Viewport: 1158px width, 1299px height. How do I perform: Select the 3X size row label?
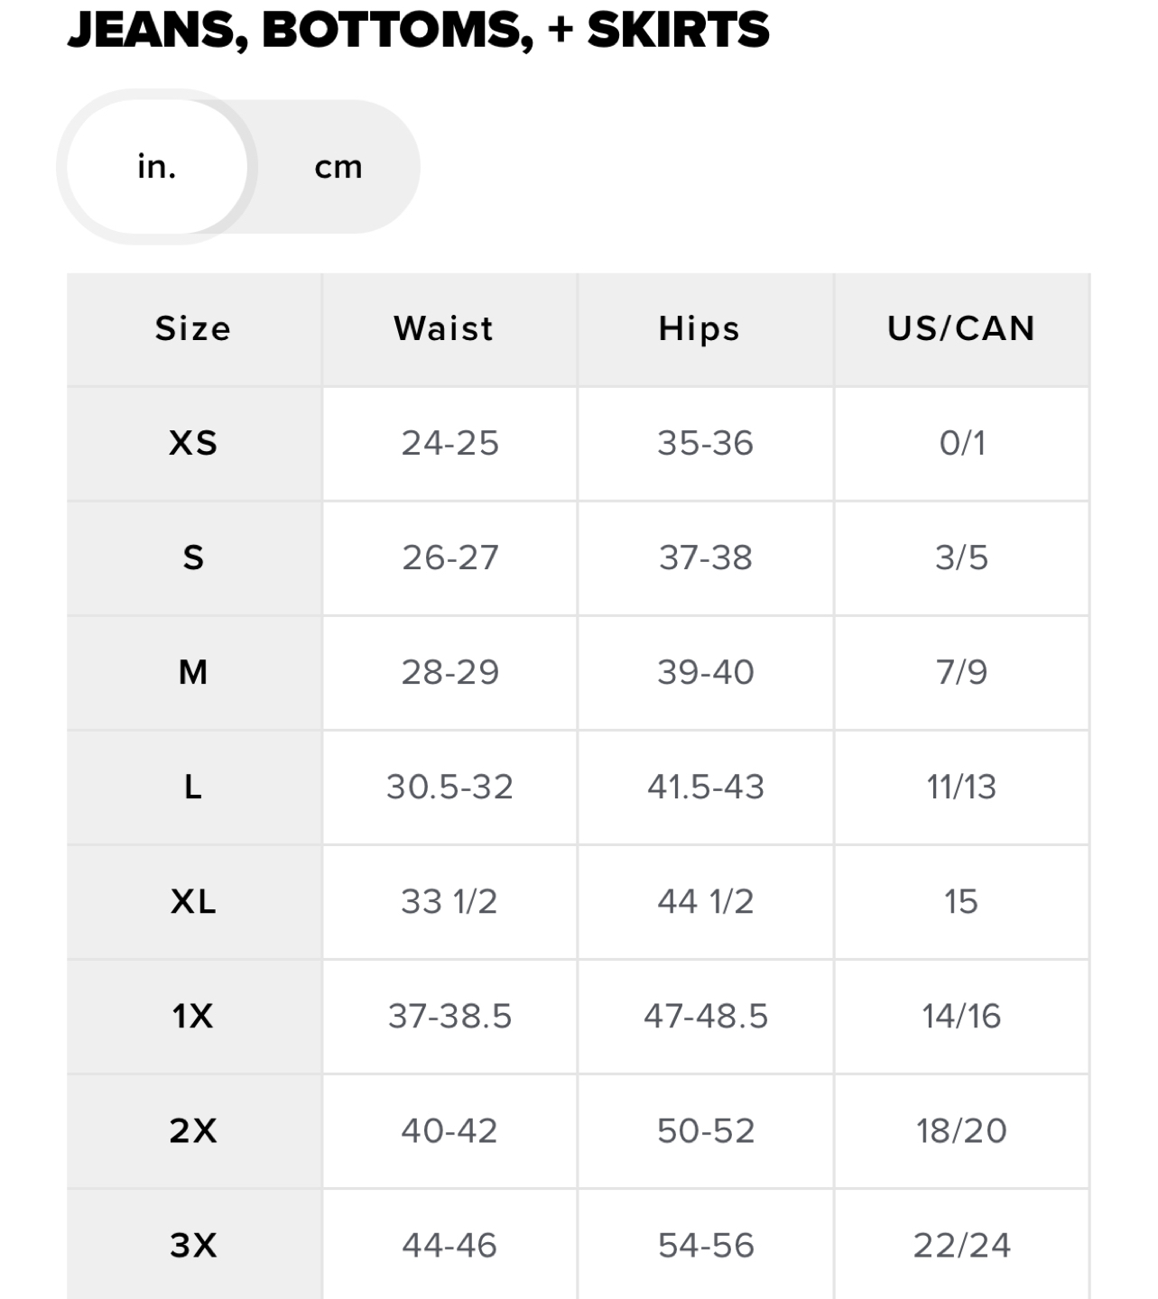click(193, 1245)
